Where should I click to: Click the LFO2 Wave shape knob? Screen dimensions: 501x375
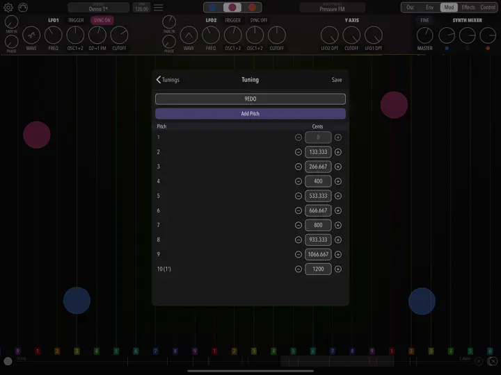pos(189,35)
